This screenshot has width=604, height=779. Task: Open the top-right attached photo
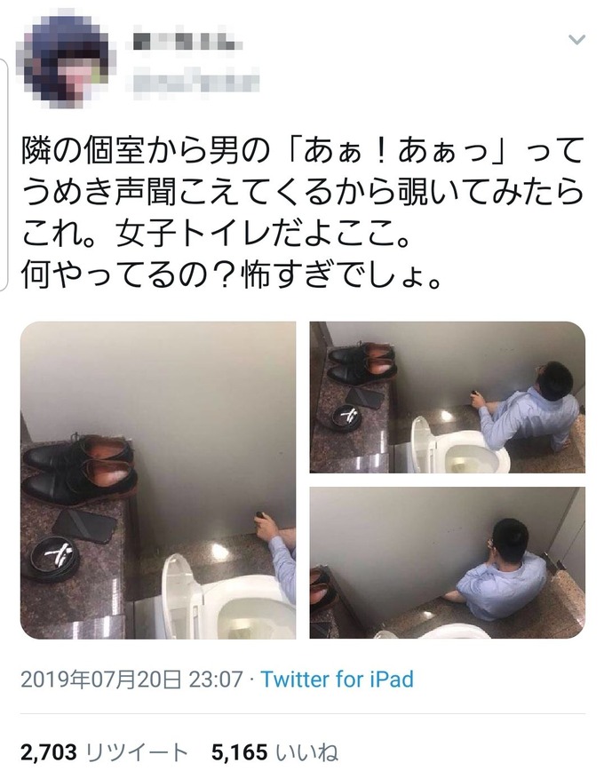click(x=448, y=397)
